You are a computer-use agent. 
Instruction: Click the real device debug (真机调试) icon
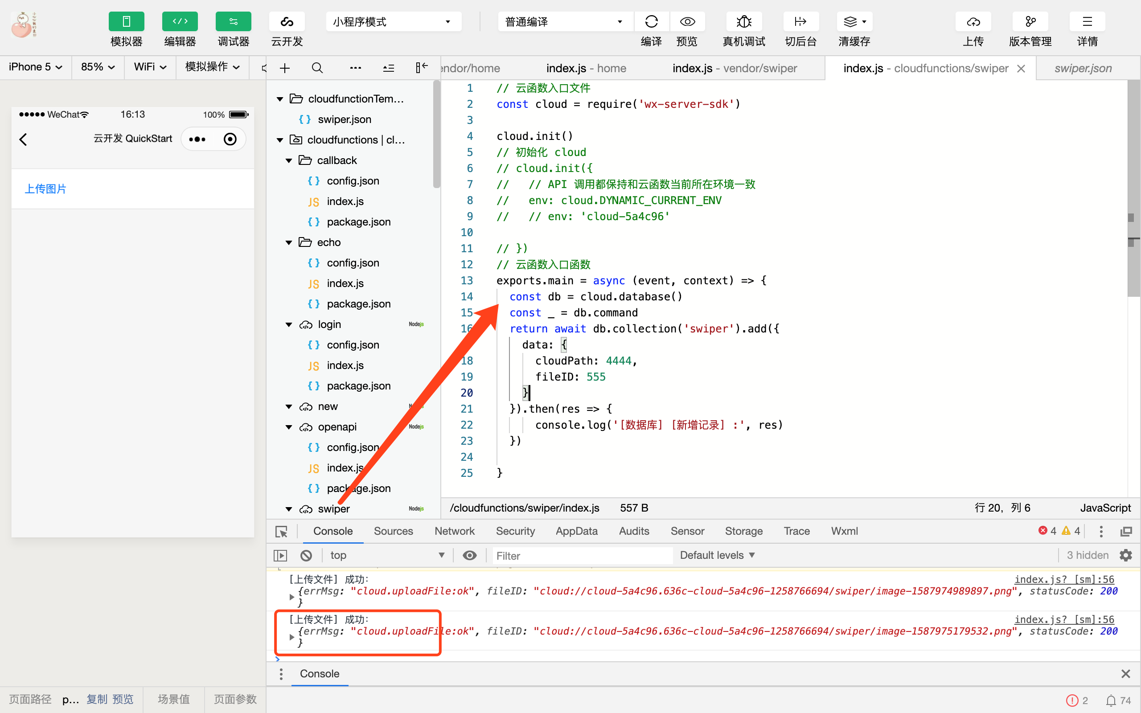pos(743,22)
